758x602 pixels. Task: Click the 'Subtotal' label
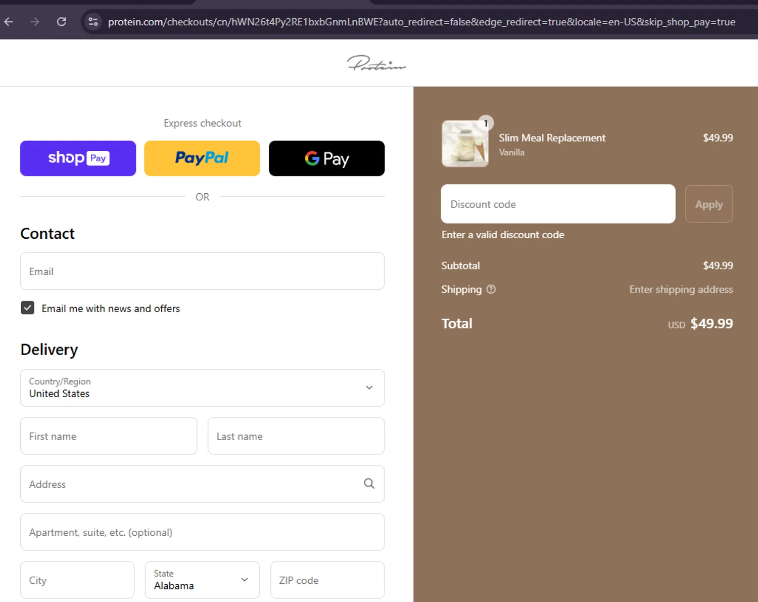pos(460,266)
